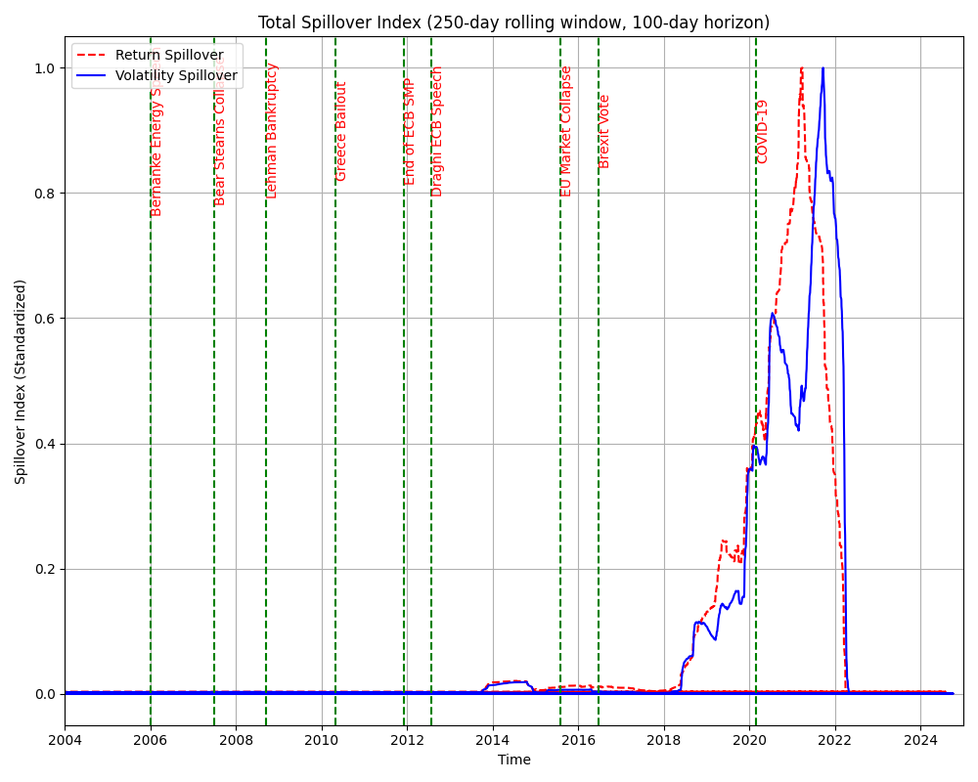Select the Brexit Vote event label
The image size is (978, 782).
(x=604, y=131)
